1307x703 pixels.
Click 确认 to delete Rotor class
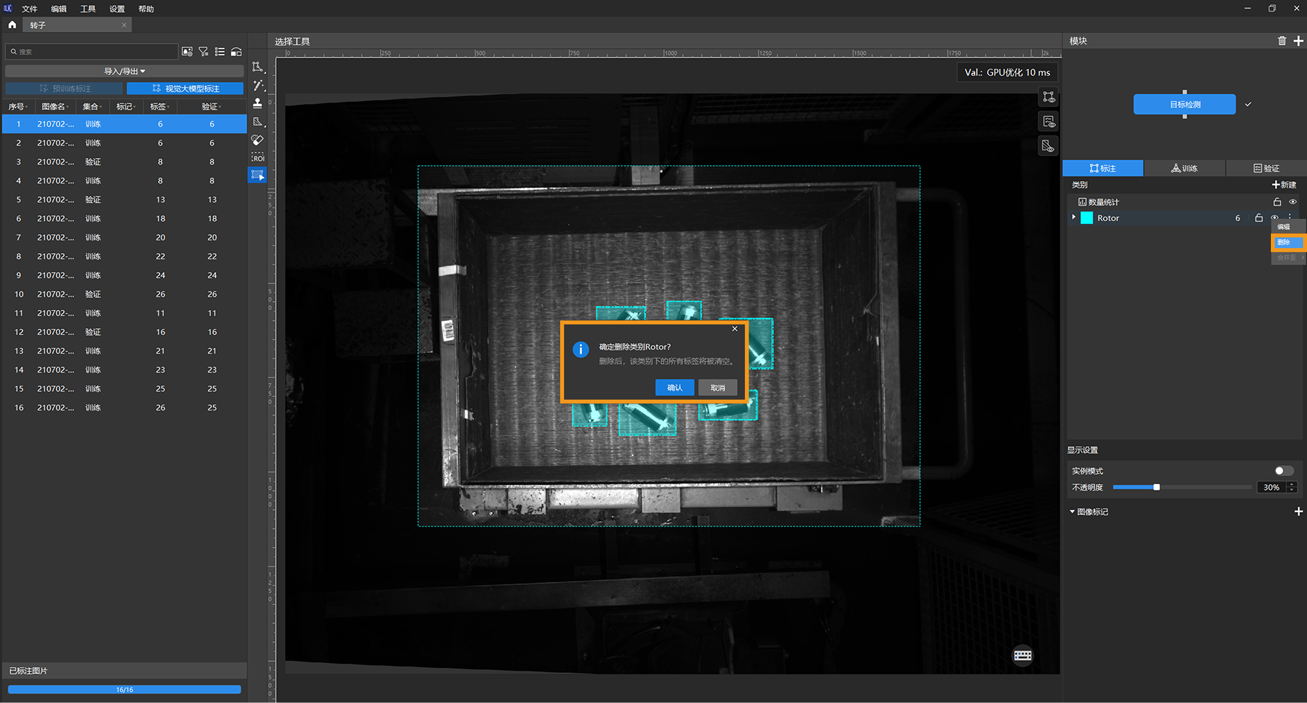coord(675,387)
